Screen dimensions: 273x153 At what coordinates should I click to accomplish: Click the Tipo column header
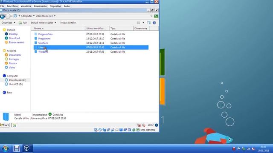[121, 28]
